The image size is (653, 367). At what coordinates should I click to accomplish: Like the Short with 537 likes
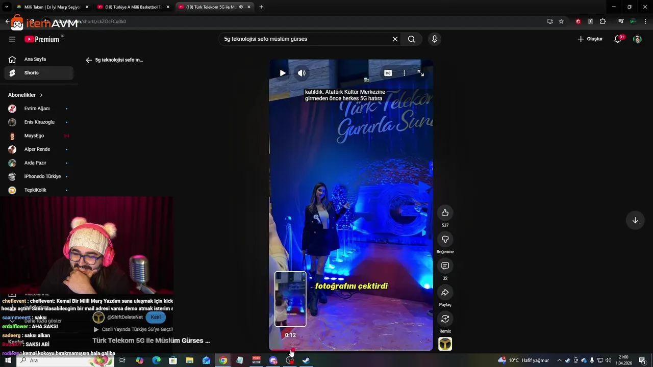click(x=445, y=213)
